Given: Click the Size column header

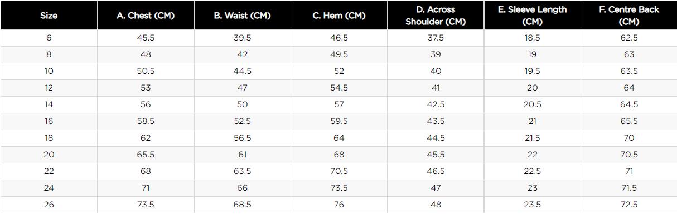Looking at the screenshot, I should (49, 16).
